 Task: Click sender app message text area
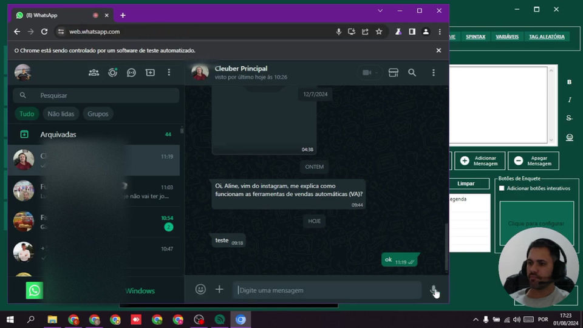click(x=498, y=105)
